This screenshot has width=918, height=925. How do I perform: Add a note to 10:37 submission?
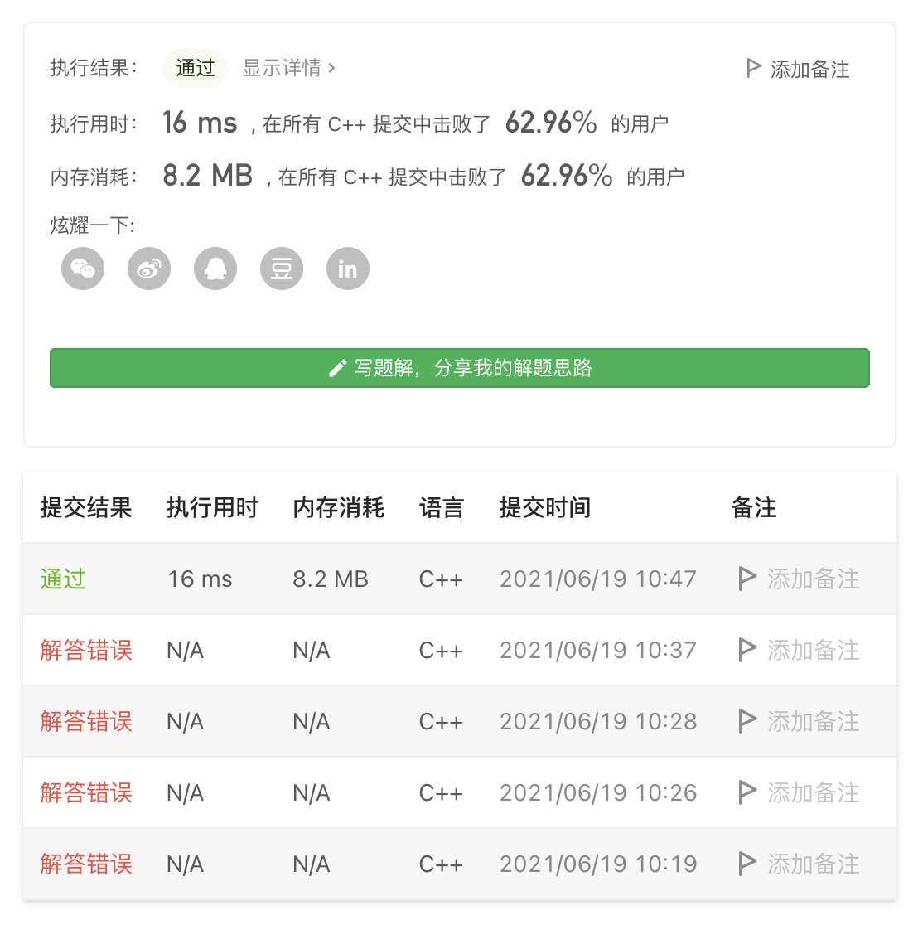click(812, 650)
